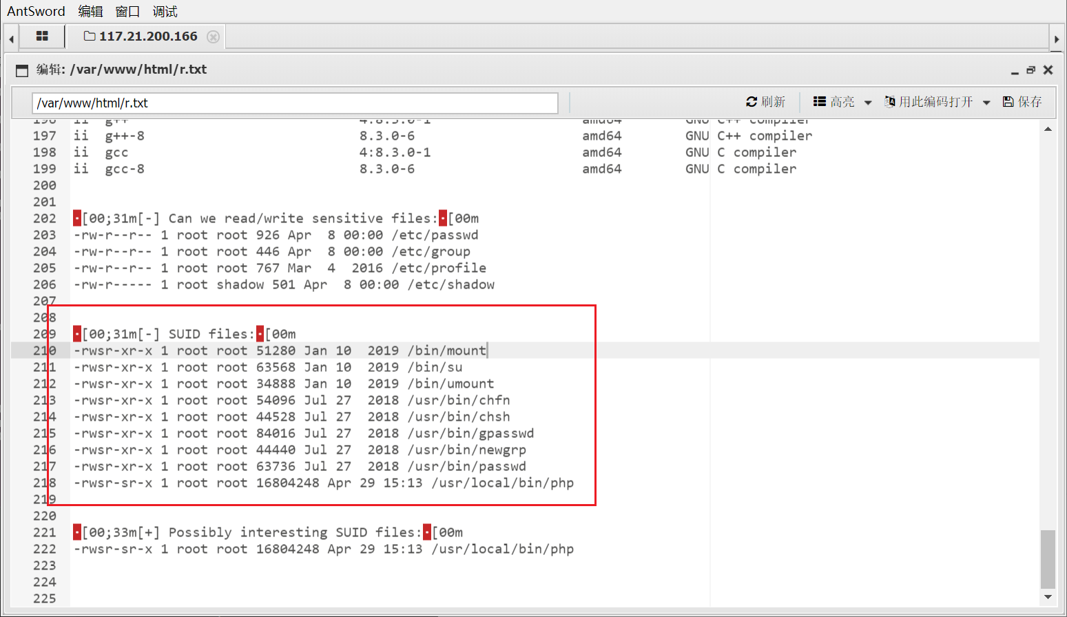Restore the r.txt editor panel
Screen dimensions: 1067x617
(x=1031, y=70)
